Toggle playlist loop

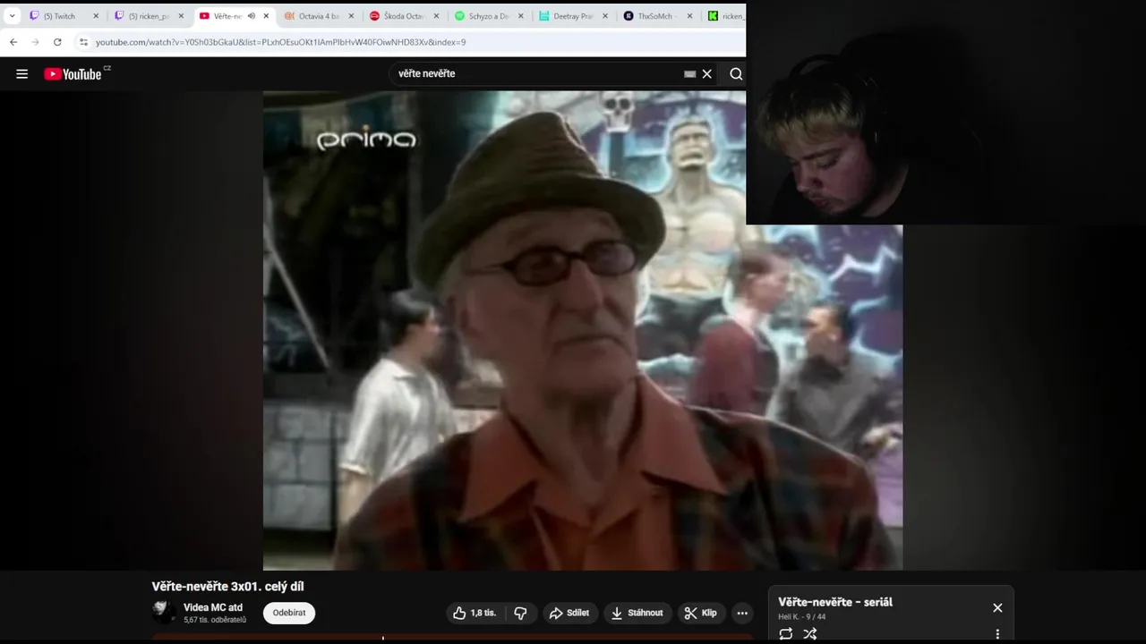pos(786,633)
